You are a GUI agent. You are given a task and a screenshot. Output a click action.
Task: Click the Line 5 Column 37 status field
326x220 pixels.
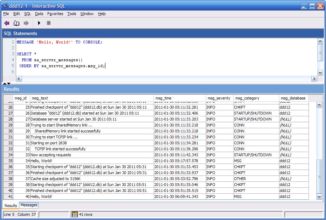point(20,214)
